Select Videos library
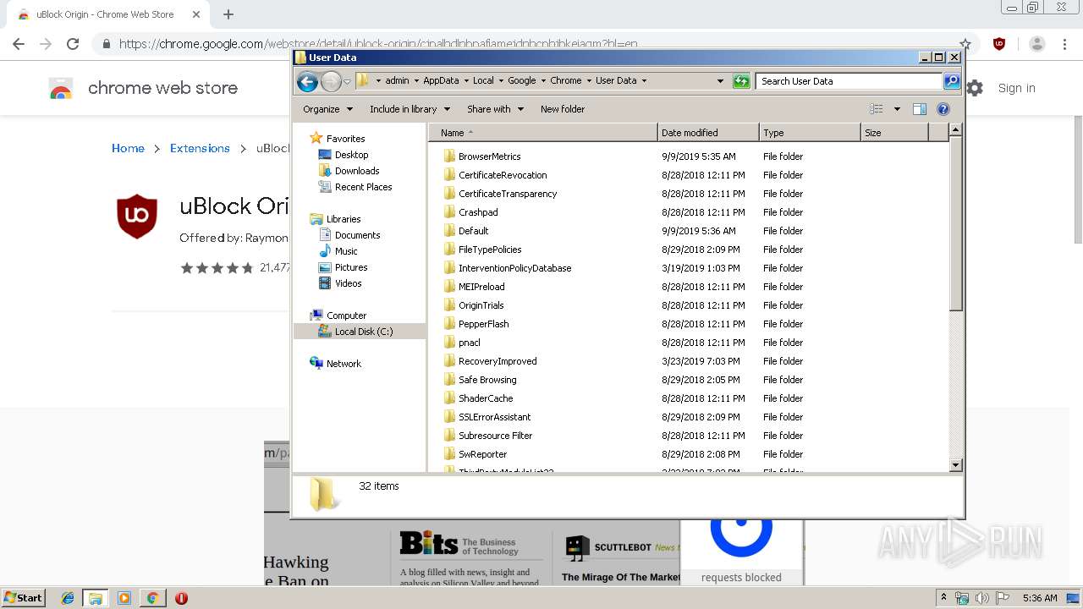The height and width of the screenshot is (609, 1083). coord(348,283)
